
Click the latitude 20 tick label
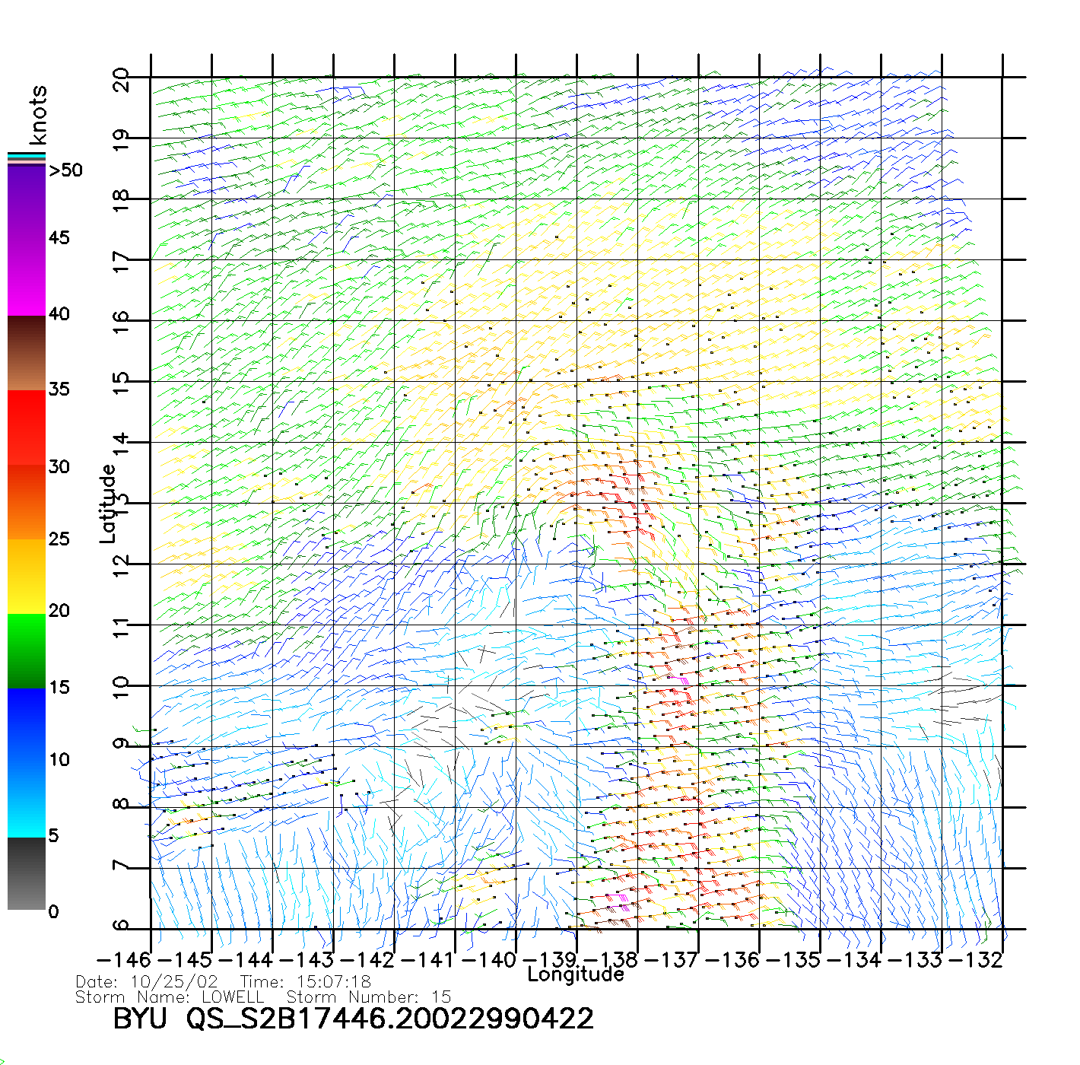coord(121,80)
